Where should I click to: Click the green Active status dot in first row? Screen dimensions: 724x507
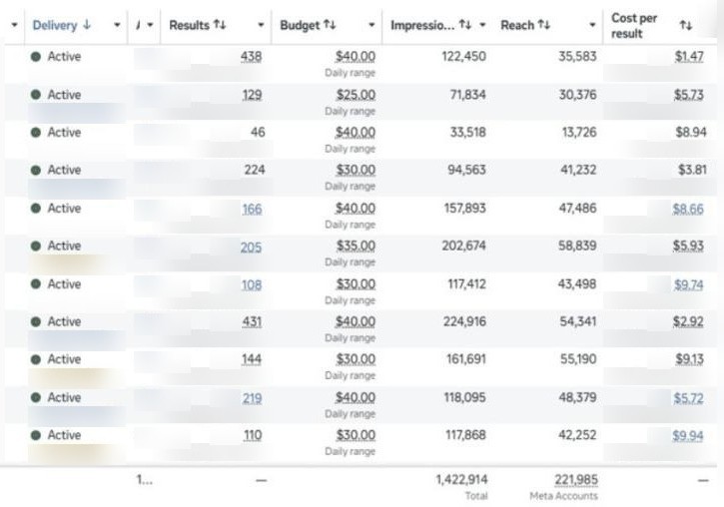point(36,57)
